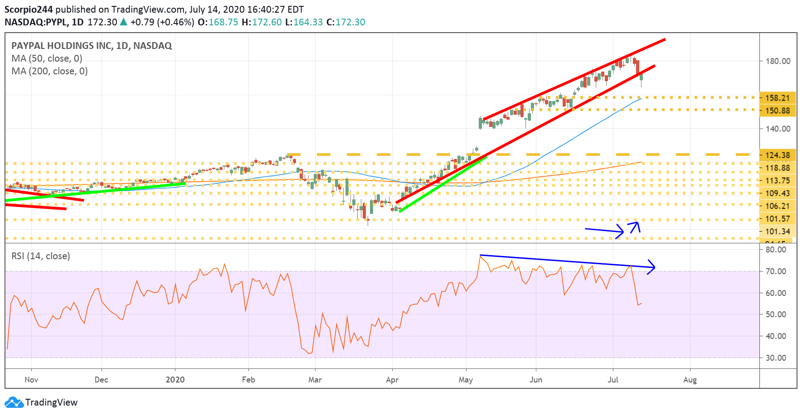Click the Apr label on time axis
The image size is (802, 416).
click(392, 380)
